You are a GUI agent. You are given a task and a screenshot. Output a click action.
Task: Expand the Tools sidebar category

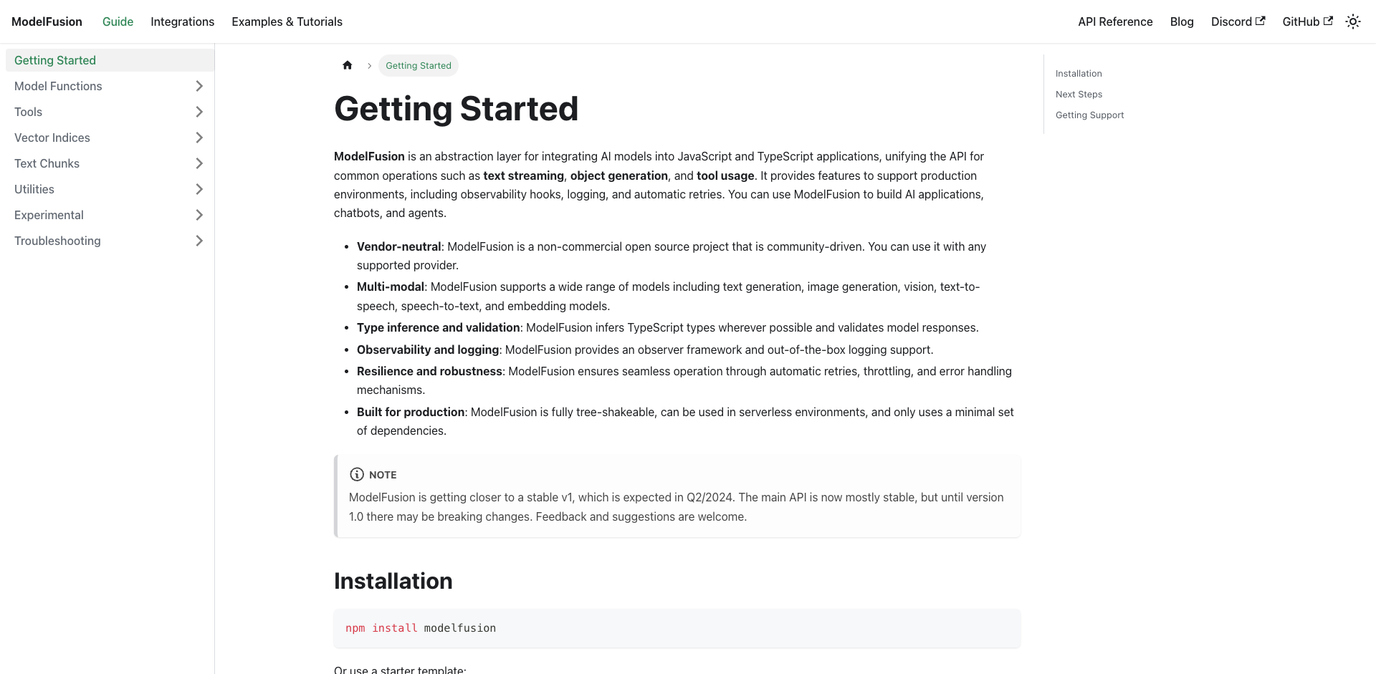tap(199, 112)
